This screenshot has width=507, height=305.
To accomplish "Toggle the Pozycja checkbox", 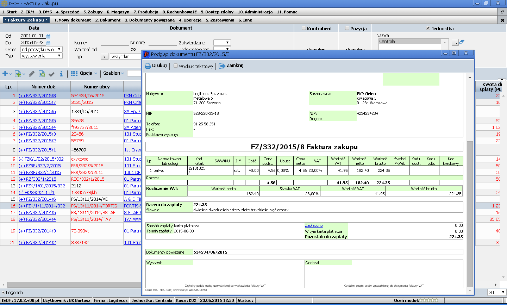I will 347,28.
